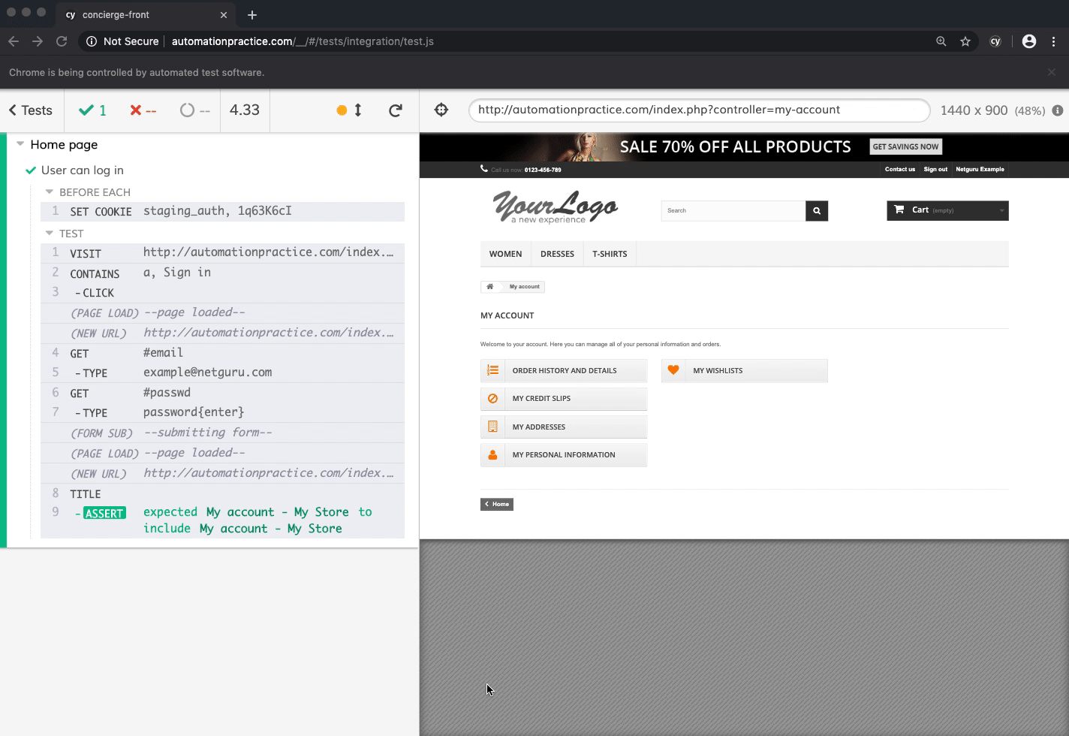Expand the Cart dropdown
Viewport: 1069px width, 736px height.
[947, 210]
